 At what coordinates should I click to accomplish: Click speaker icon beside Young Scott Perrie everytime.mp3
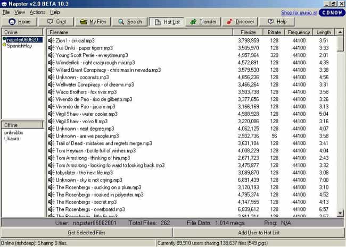pos(51,55)
